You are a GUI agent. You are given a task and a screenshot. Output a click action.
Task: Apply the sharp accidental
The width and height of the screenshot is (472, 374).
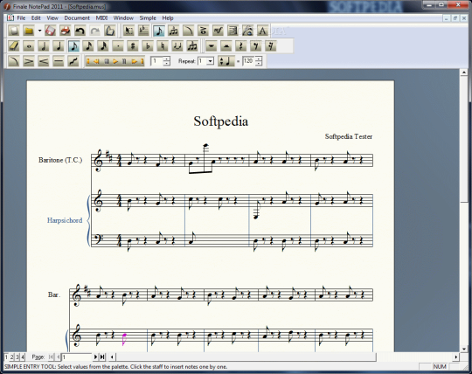coord(133,46)
